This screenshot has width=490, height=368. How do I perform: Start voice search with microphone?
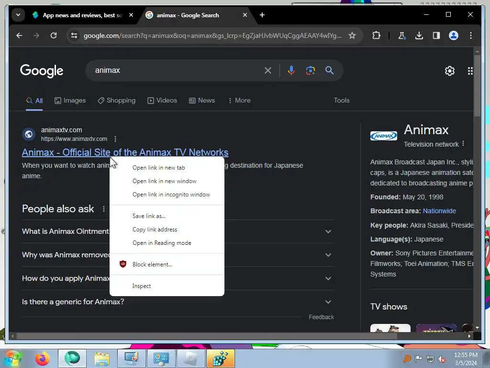(291, 70)
